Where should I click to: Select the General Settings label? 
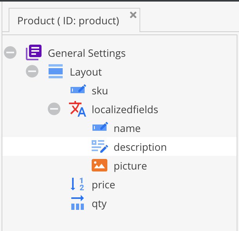(x=87, y=53)
